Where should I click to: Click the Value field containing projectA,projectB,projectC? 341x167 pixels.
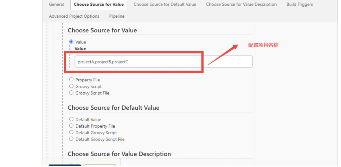point(163,62)
